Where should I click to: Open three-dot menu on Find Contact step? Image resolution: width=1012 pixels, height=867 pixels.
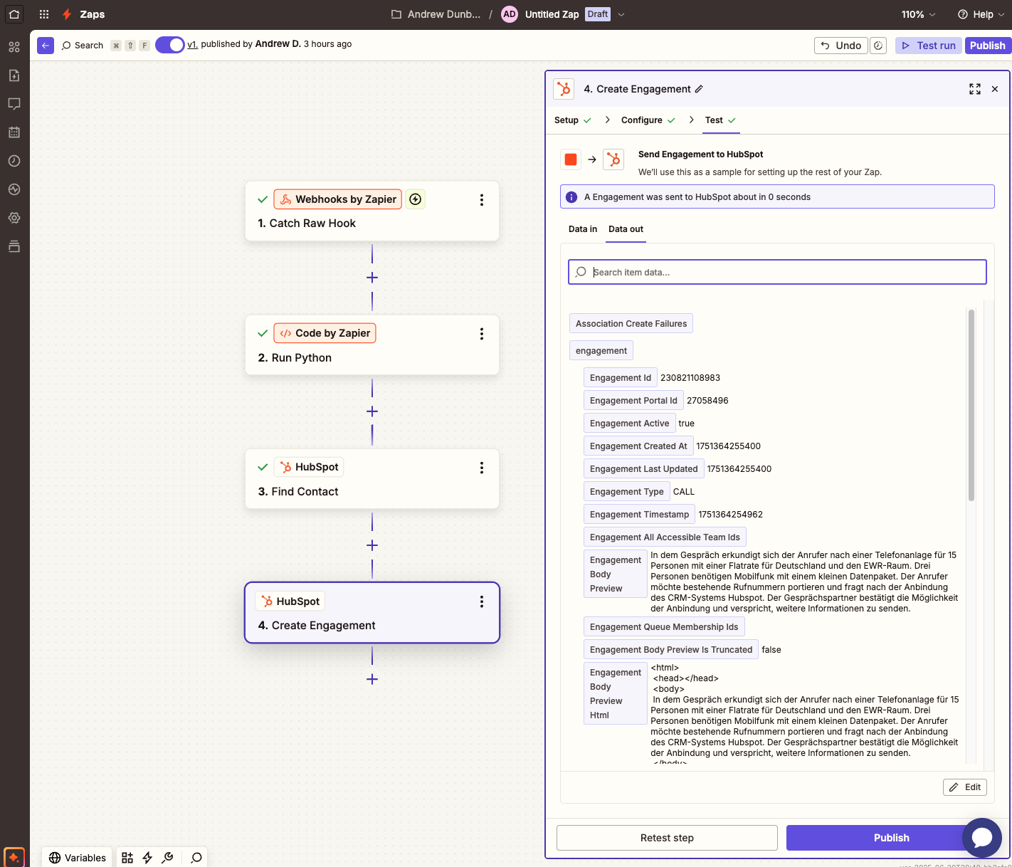click(482, 468)
